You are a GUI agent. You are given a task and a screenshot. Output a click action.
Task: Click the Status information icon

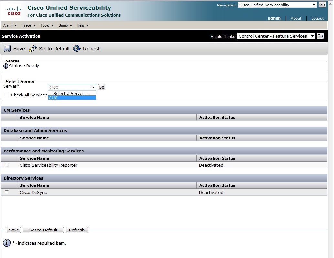tap(5, 66)
